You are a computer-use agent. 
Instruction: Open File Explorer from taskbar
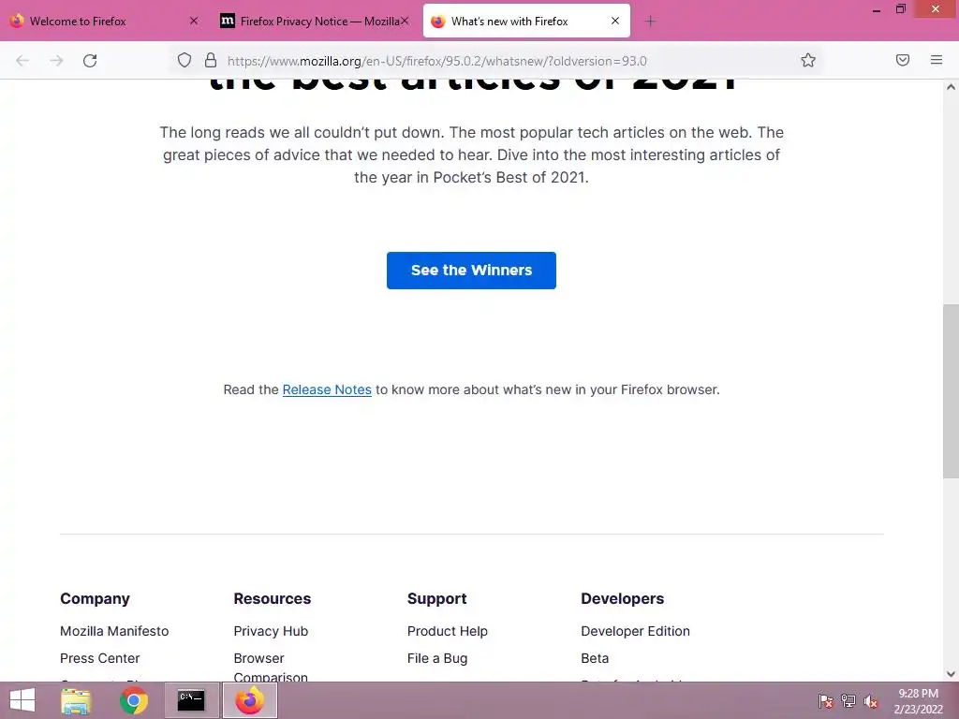(x=76, y=700)
